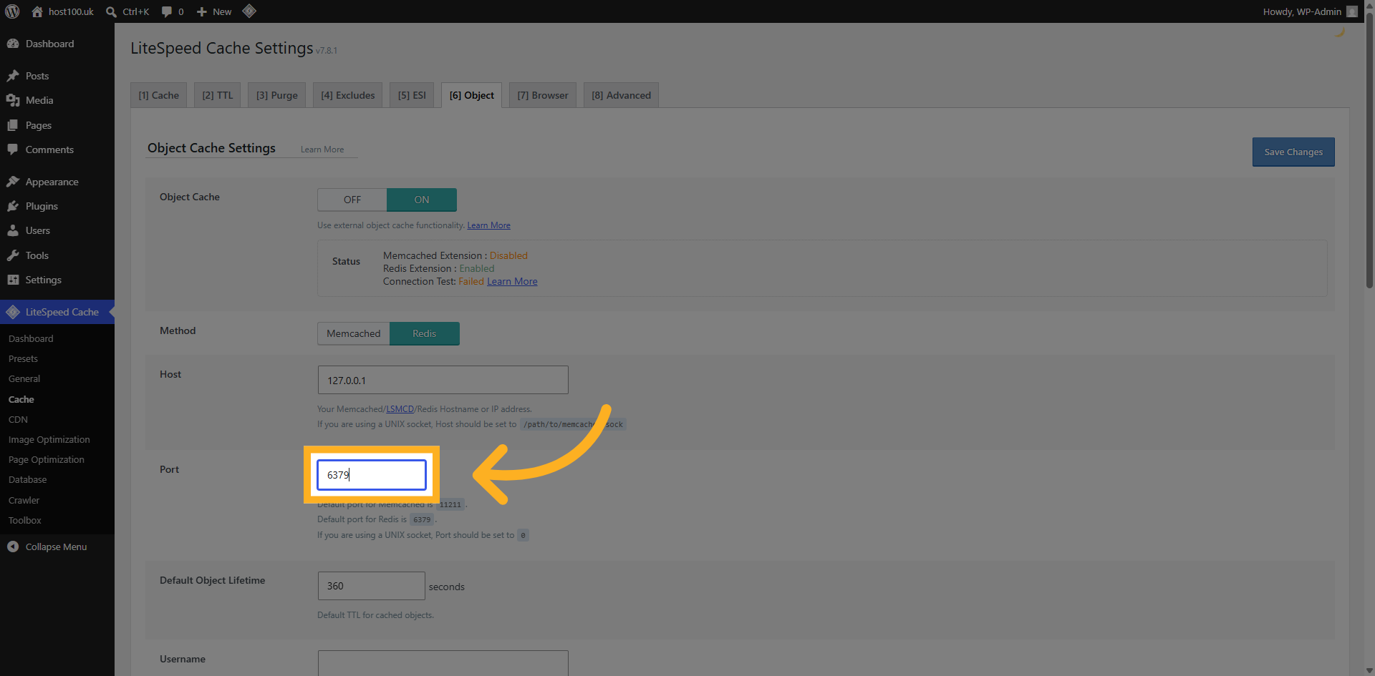Click the Users icon in sidebar

13,230
